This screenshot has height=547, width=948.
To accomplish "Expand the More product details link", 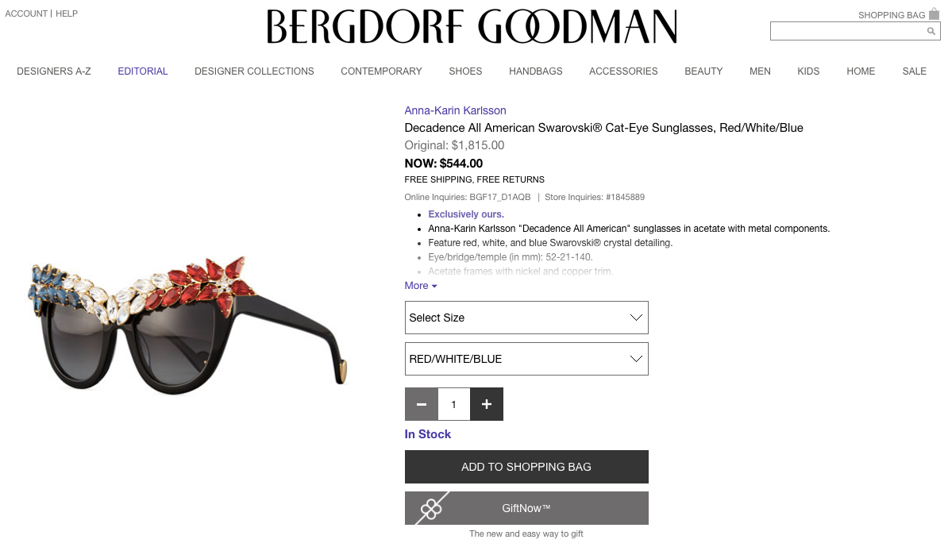I will (x=421, y=286).
